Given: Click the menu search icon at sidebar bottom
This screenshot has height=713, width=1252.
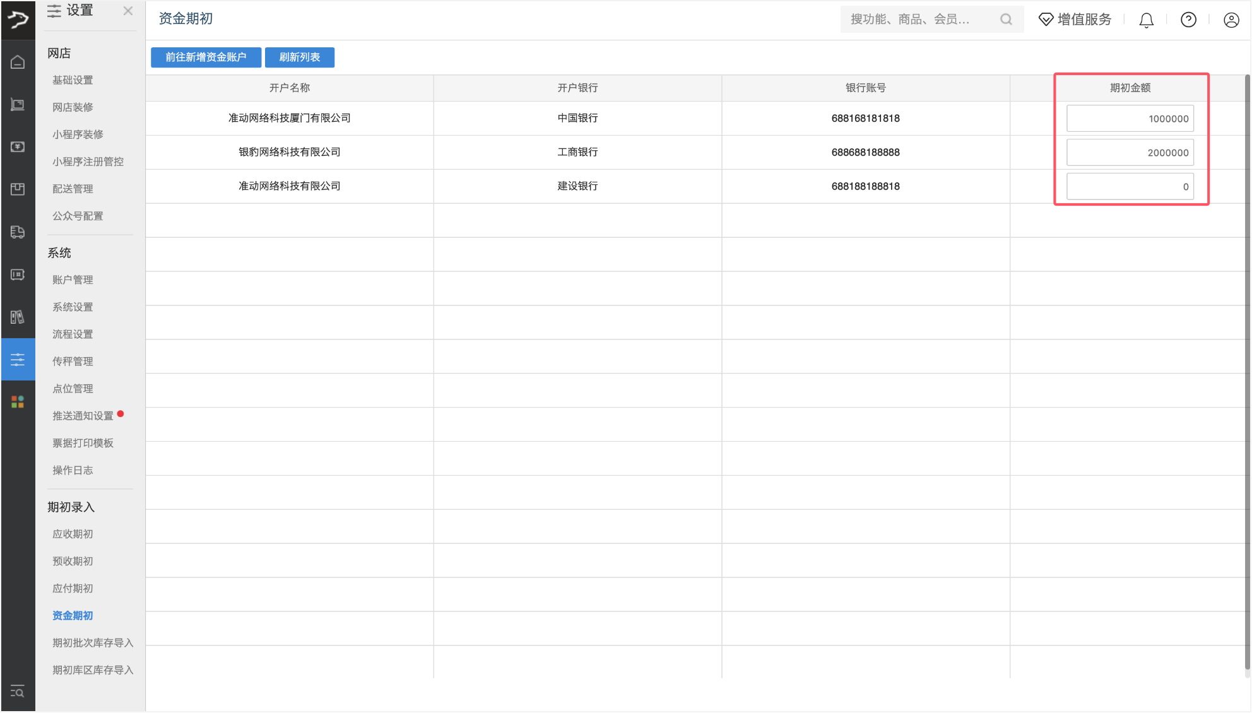Looking at the screenshot, I should pyautogui.click(x=18, y=692).
